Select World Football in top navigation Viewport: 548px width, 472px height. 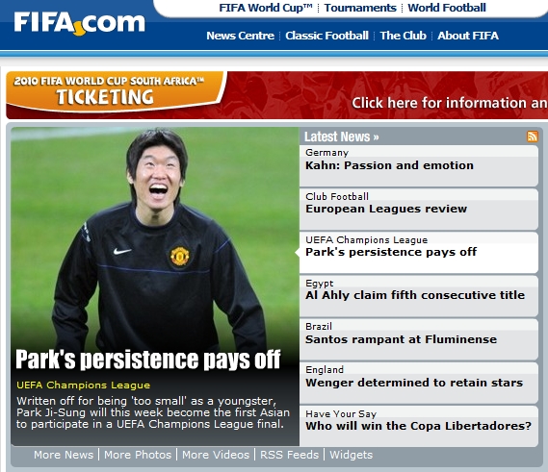(x=447, y=8)
